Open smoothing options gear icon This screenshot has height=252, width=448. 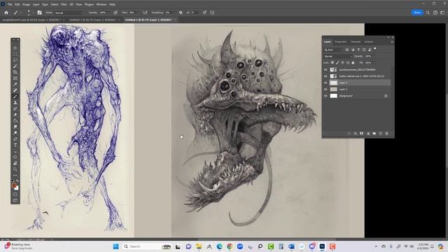181,13
